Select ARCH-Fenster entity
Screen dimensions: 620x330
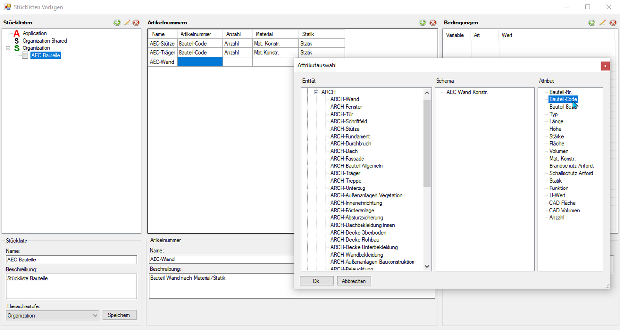[346, 107]
